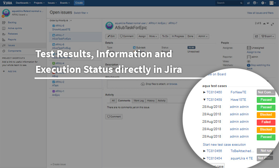
Task: Click the red Failed status badge
Action: pos(266,122)
